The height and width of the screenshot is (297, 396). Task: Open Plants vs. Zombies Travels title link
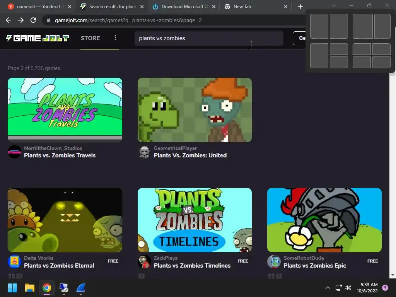click(x=60, y=155)
